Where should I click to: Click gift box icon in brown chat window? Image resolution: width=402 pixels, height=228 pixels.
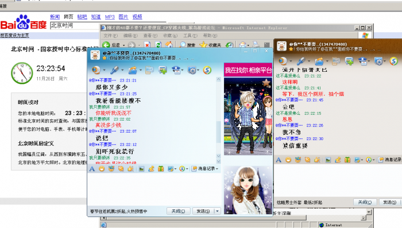pyautogui.click(x=347, y=160)
